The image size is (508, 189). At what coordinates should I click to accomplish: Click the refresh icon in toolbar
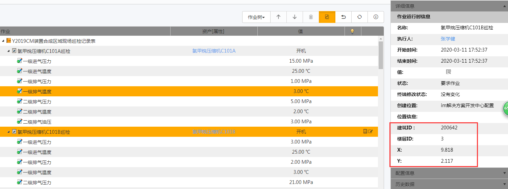coord(359,17)
